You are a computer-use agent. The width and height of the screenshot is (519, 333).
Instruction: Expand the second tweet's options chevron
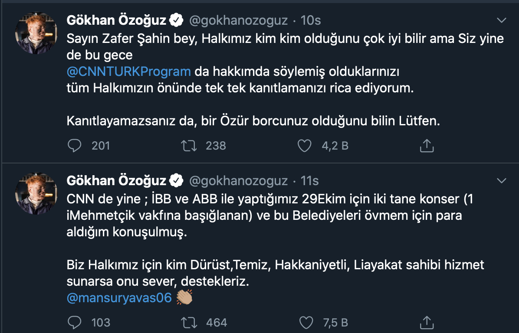pos(501,180)
